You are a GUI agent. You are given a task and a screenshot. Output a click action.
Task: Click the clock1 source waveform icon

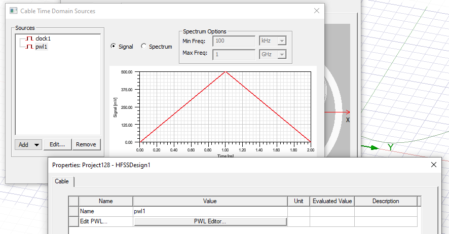click(x=30, y=38)
